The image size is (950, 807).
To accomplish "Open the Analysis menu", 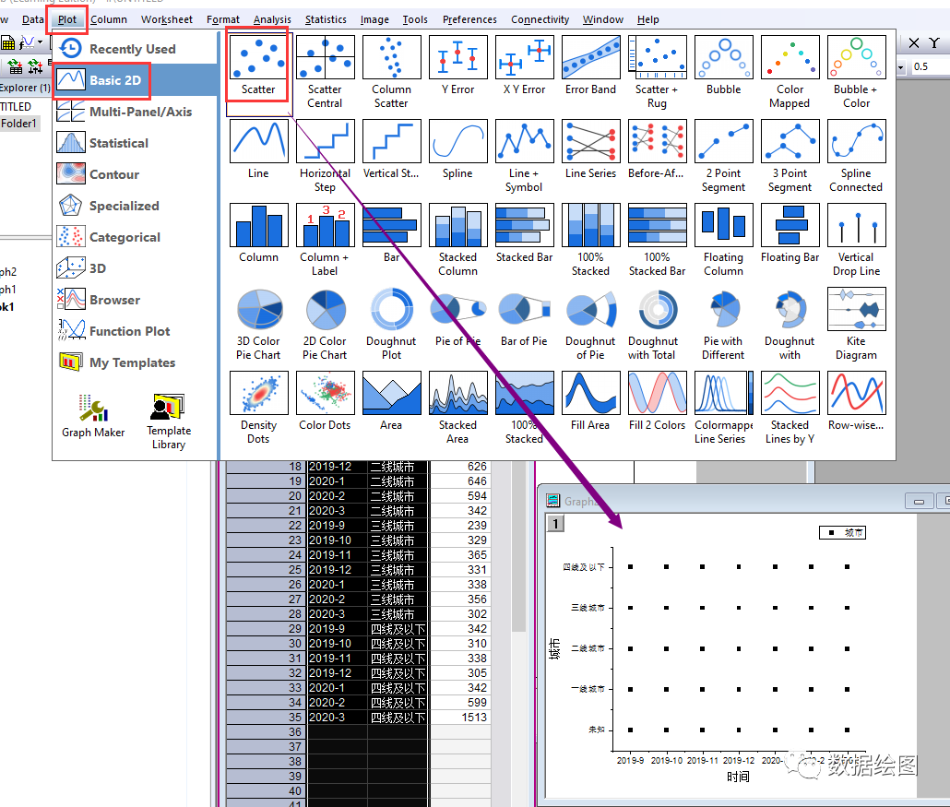I will coord(272,19).
